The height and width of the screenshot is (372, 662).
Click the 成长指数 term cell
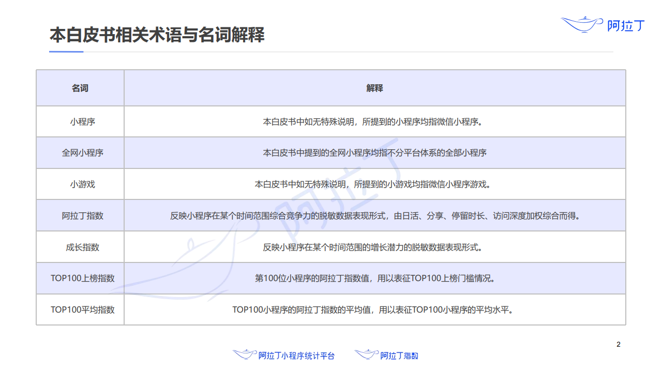(x=82, y=247)
